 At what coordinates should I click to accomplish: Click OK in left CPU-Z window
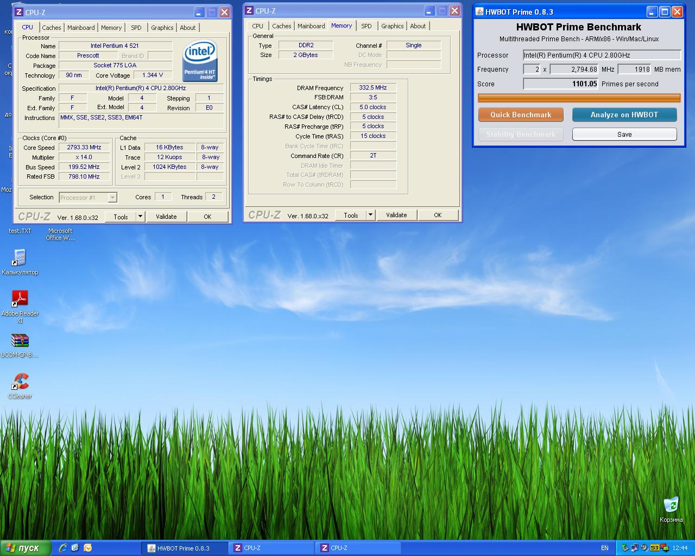click(x=207, y=217)
